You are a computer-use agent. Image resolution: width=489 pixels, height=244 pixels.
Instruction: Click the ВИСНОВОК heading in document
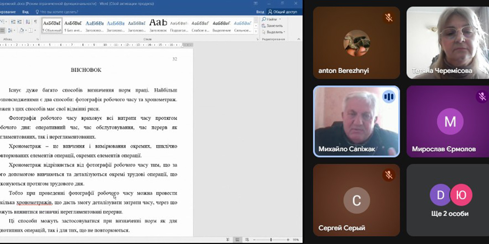[86, 70]
